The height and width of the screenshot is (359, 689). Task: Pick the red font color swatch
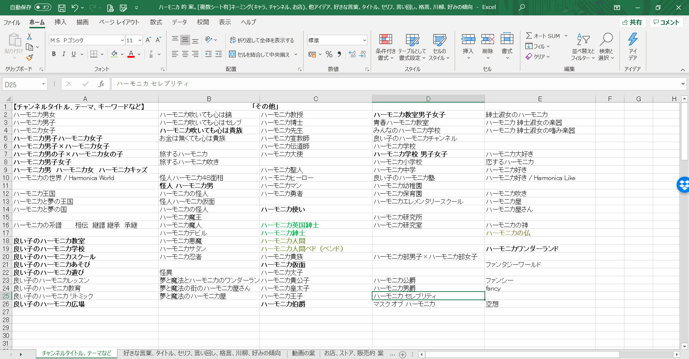[x=131, y=54]
